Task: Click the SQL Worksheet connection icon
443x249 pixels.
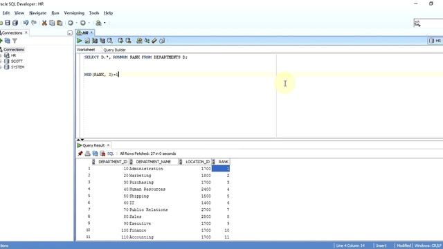Action: 98,23
